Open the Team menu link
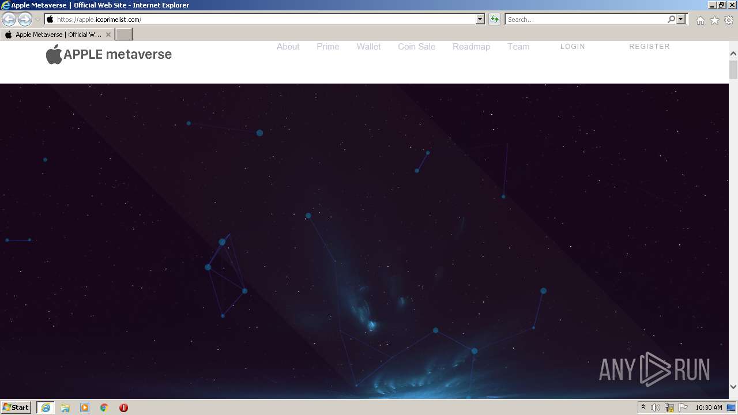 pos(518,47)
